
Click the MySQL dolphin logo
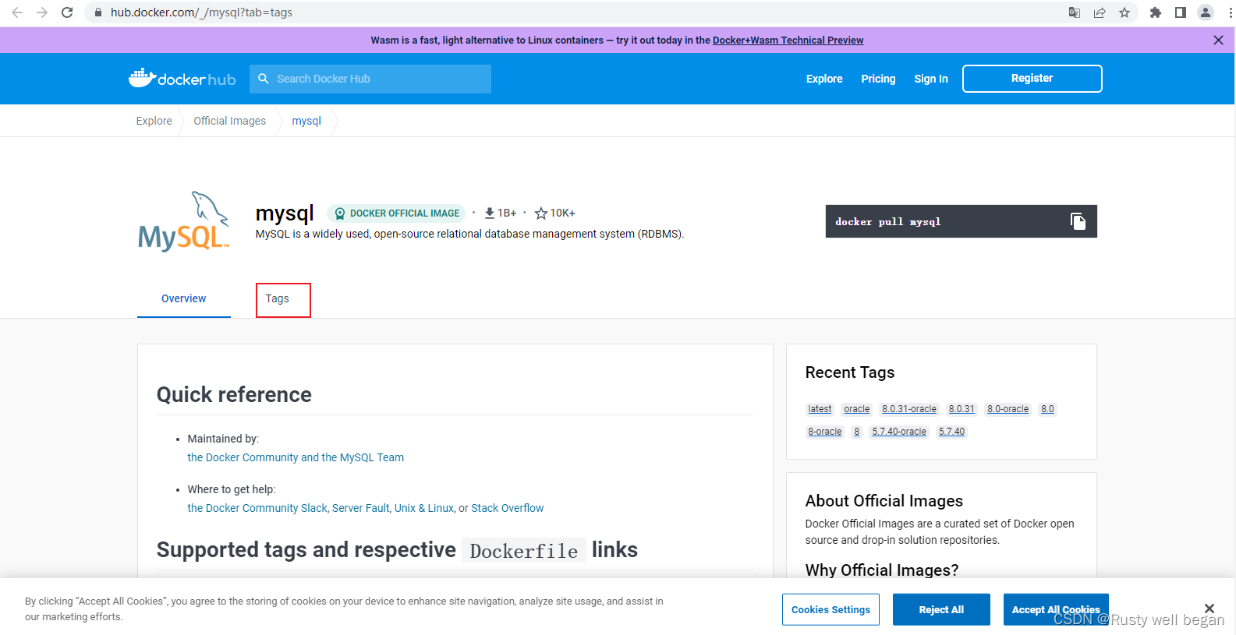(184, 222)
